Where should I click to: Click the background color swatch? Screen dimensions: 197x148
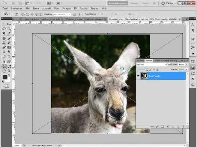point(9,80)
